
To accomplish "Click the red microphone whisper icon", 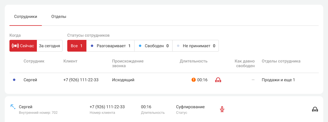I will click(222, 109).
